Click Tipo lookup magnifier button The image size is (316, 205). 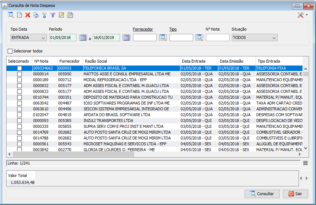tap(199, 38)
